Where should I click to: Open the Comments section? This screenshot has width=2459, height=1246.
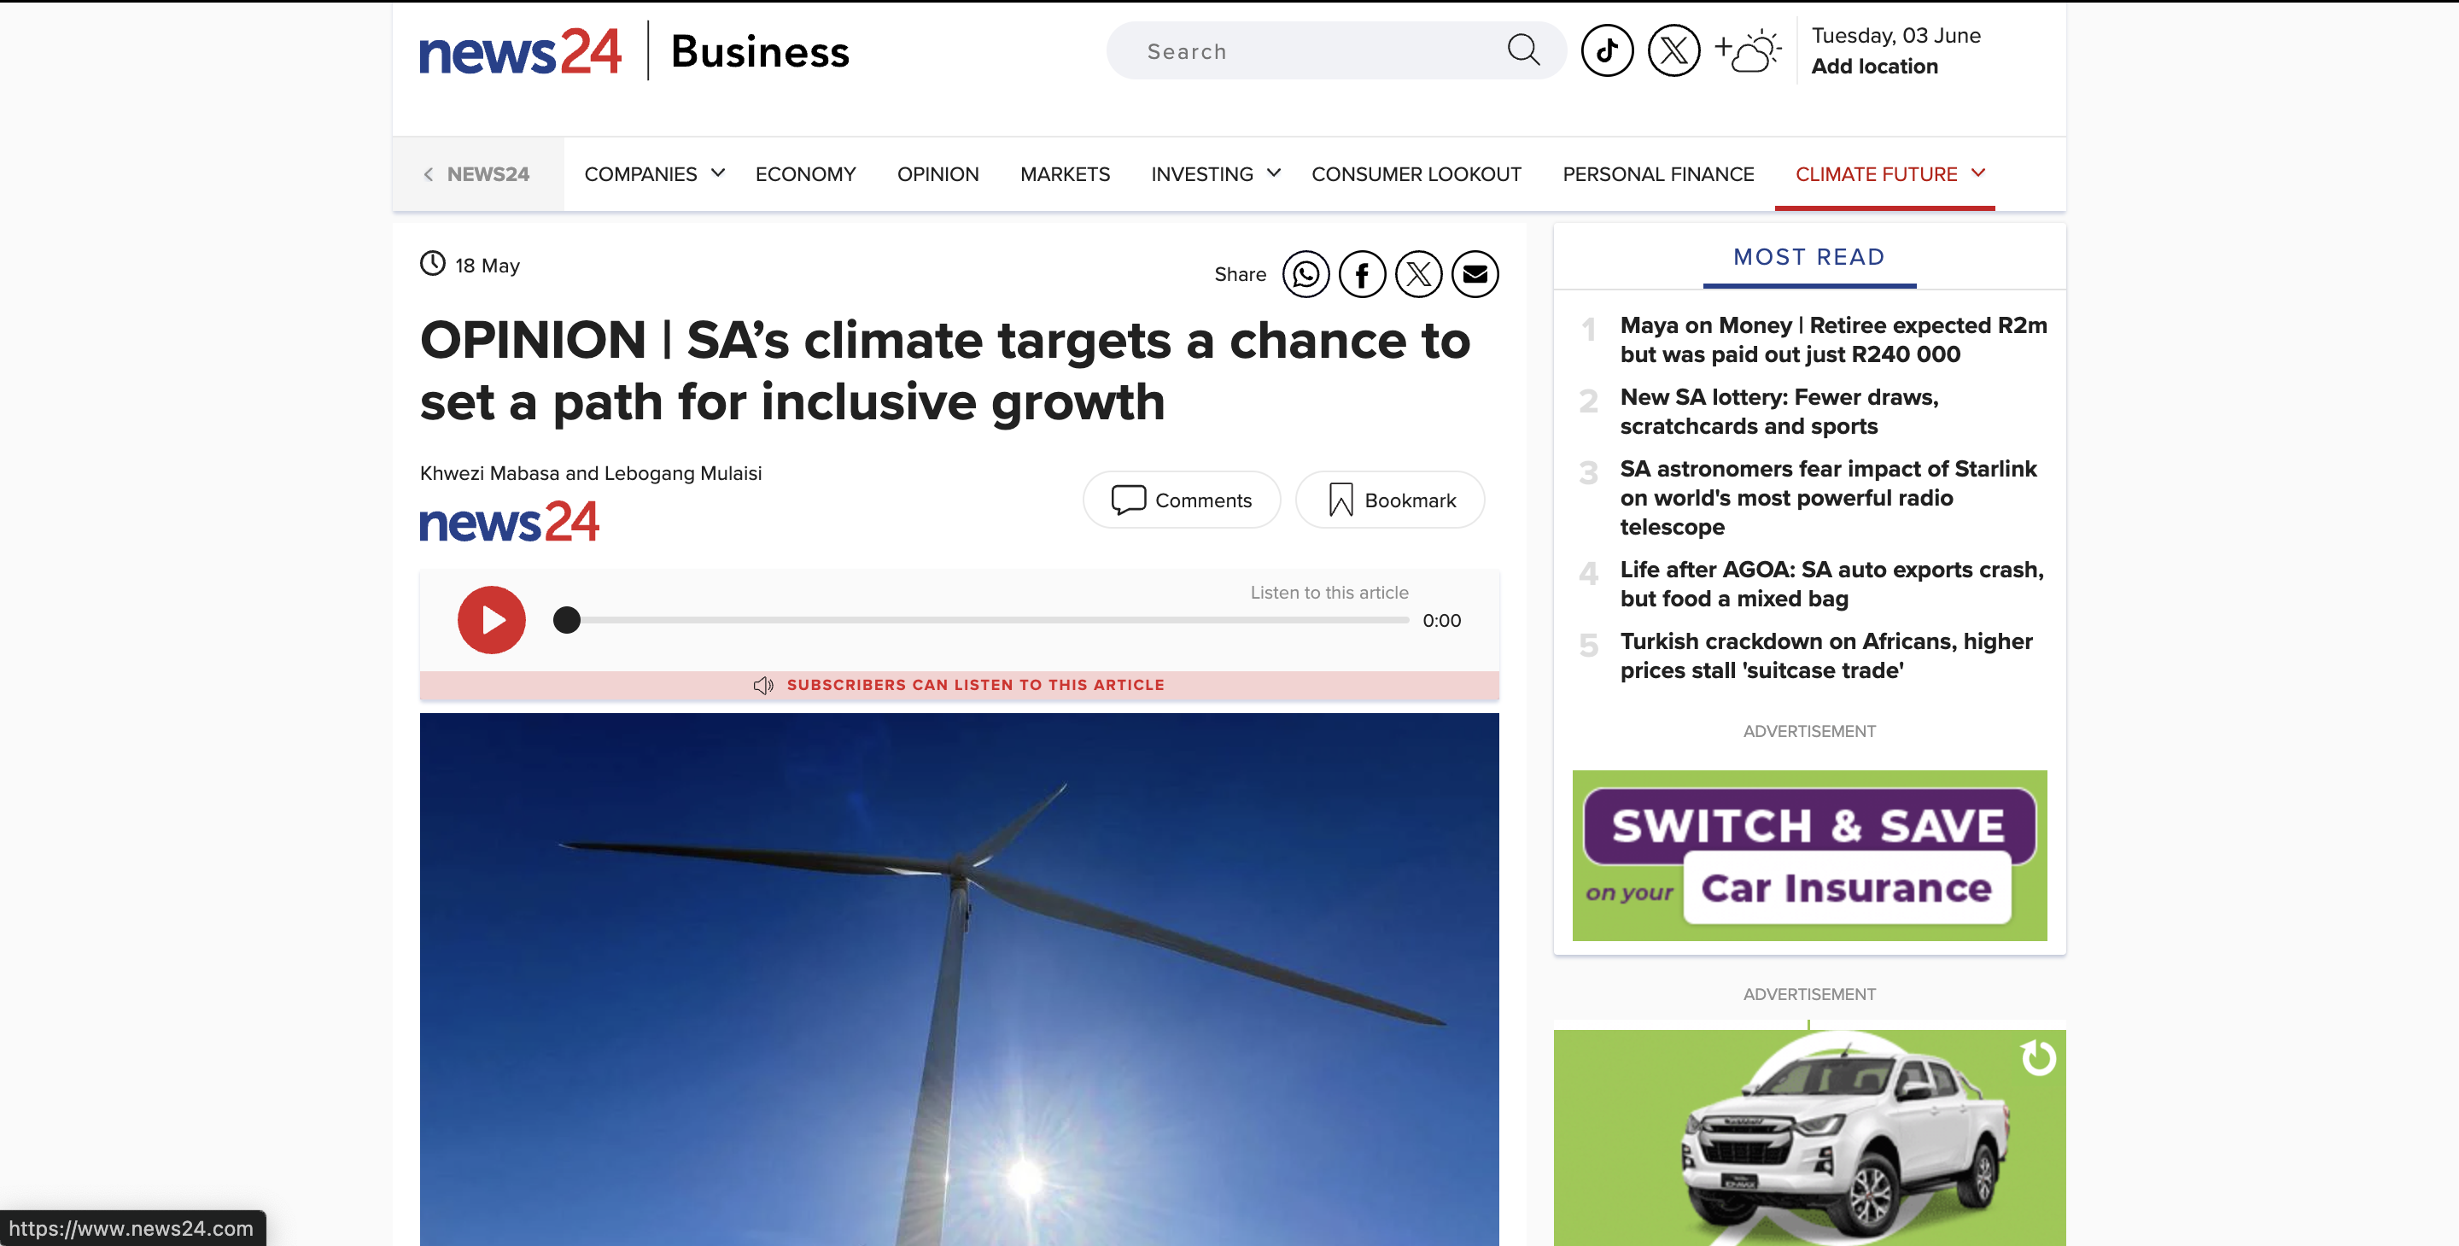tap(1181, 500)
